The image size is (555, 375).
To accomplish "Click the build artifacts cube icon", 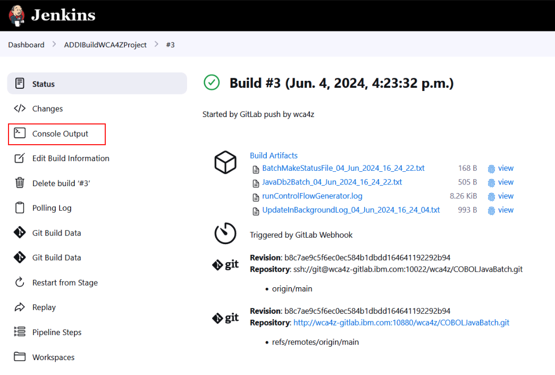I will [225, 163].
